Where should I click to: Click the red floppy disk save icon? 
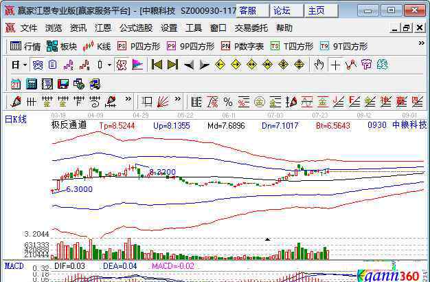(x=63, y=84)
